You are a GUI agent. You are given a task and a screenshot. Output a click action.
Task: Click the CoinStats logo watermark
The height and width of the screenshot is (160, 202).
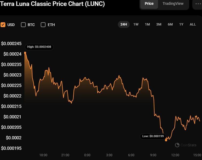tap(186, 145)
